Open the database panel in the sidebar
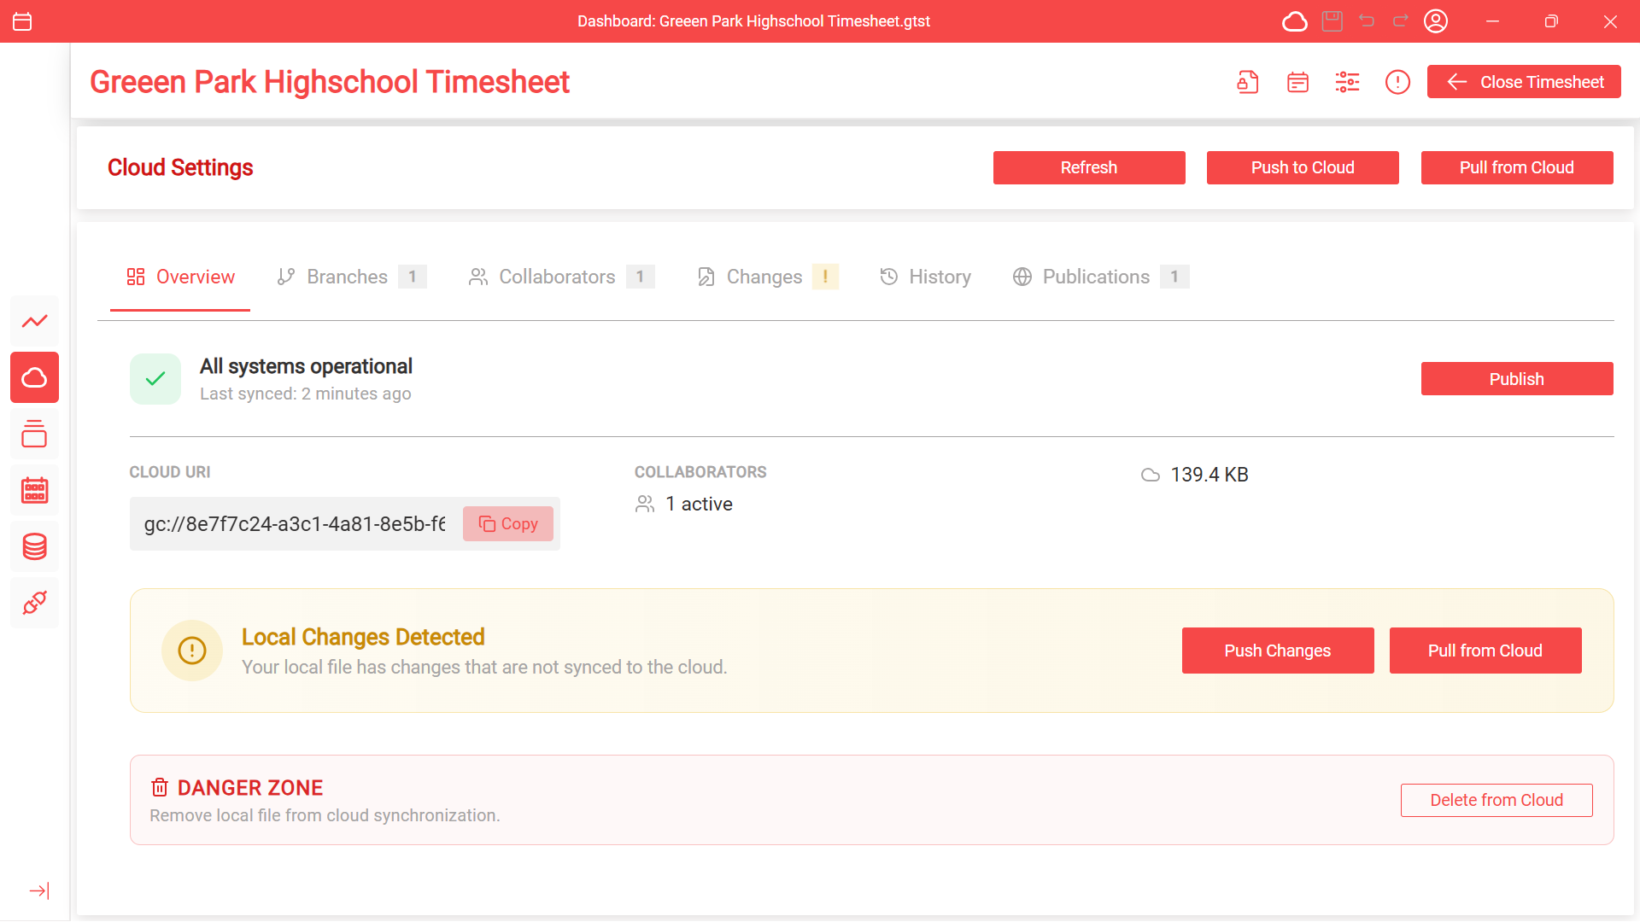This screenshot has width=1640, height=922. point(34,546)
